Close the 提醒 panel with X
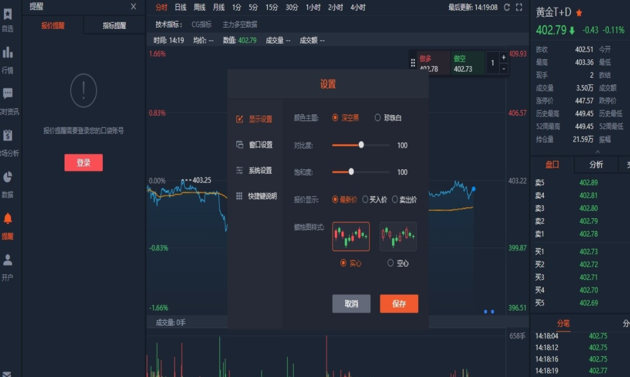Screen dimensions: 630x377 (133, 7)
